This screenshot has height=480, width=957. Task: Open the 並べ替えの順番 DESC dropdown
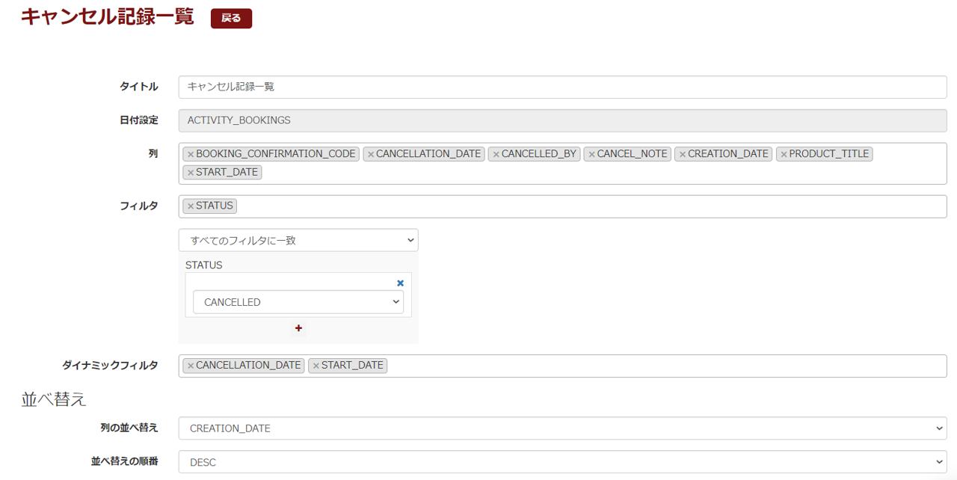point(562,462)
